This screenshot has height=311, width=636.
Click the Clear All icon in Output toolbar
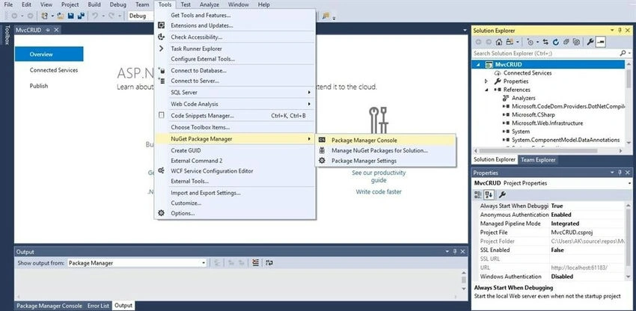(x=255, y=262)
